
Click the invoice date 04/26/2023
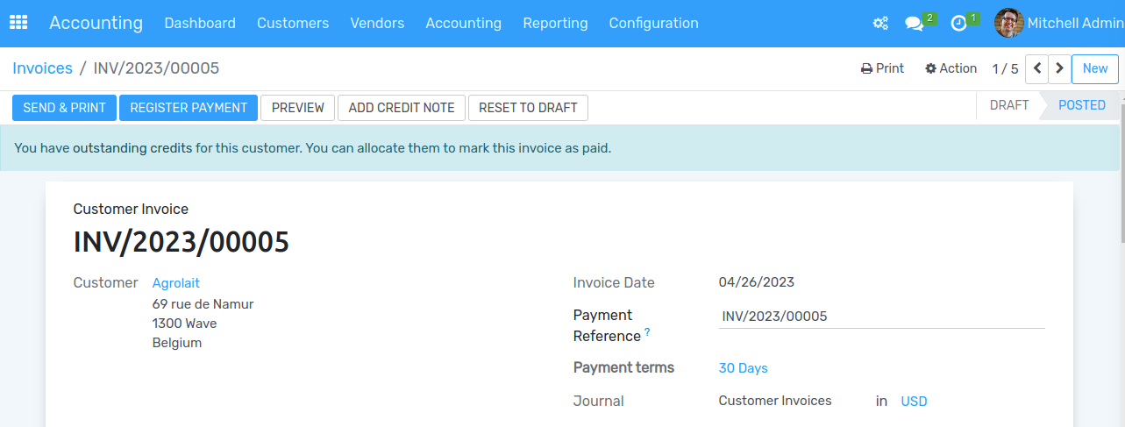(757, 282)
